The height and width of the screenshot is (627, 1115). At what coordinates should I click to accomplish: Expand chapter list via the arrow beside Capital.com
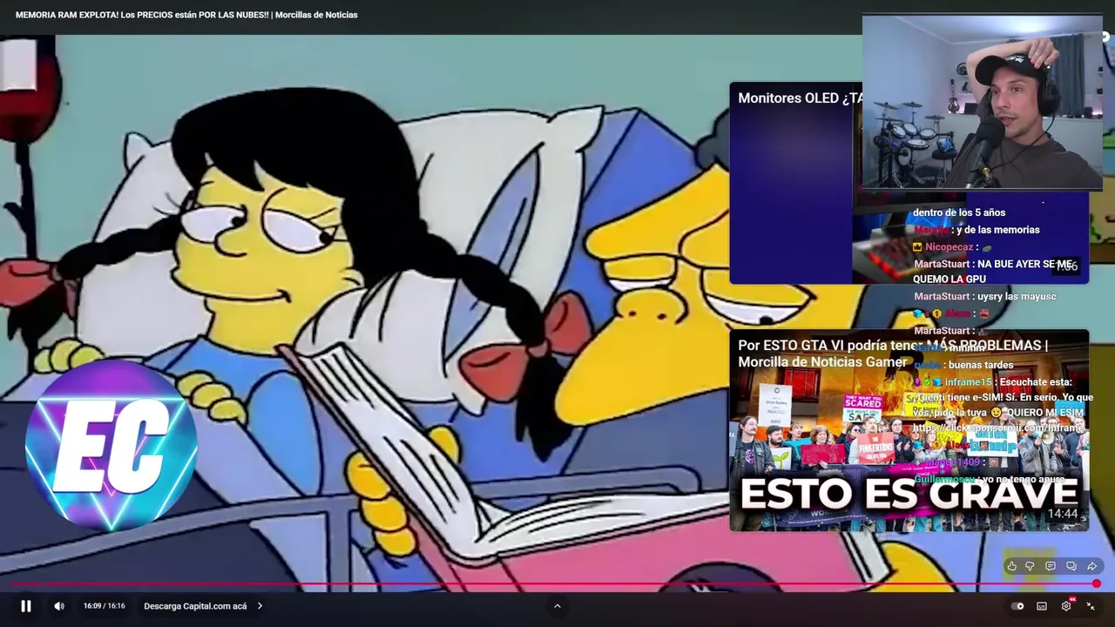point(260,606)
